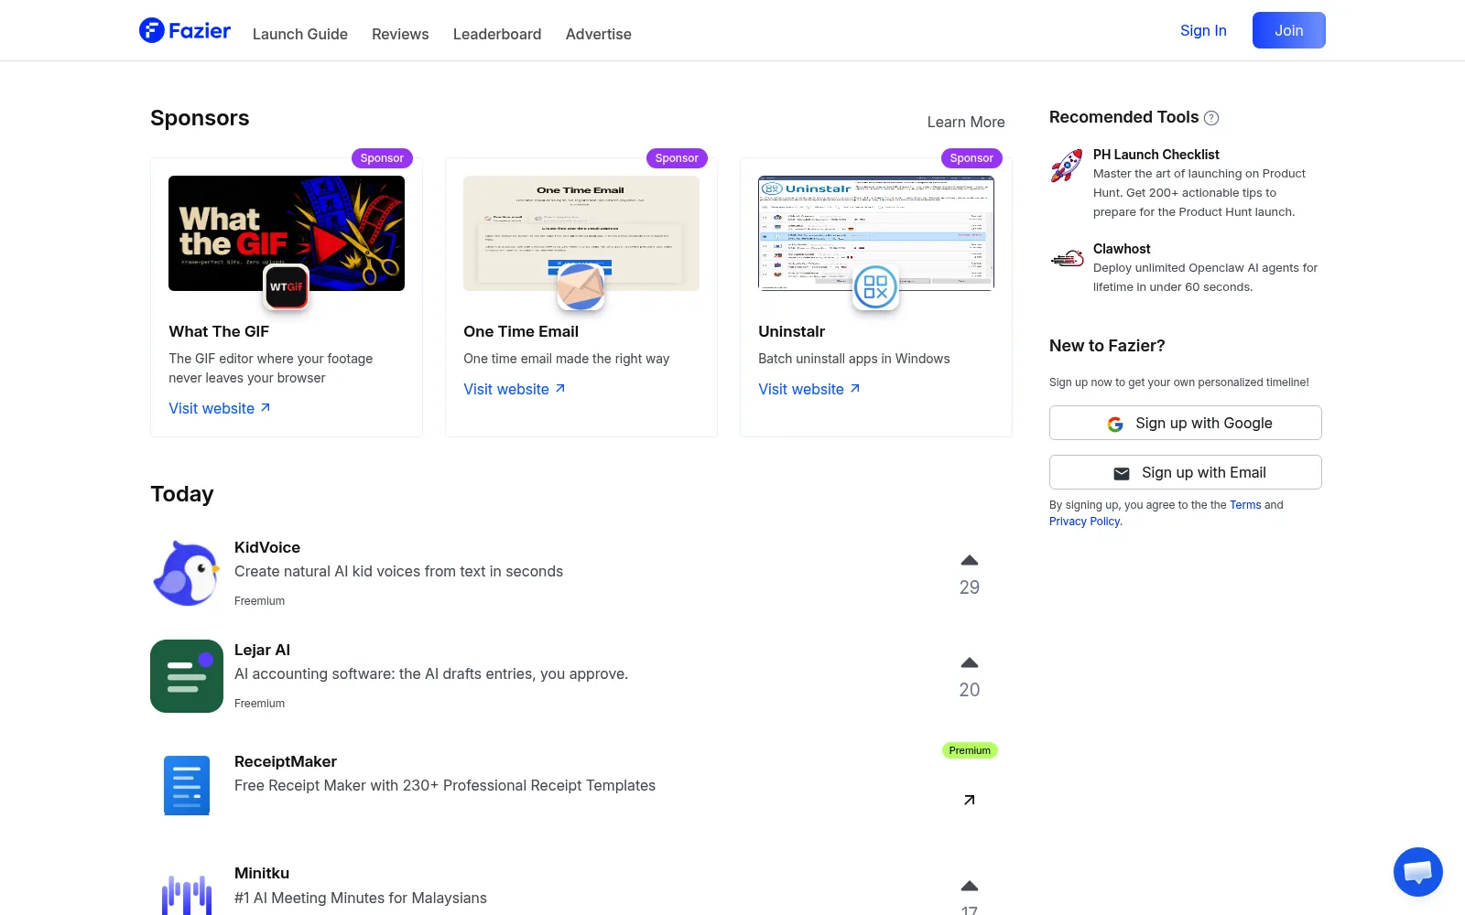Click the Sign In link
Viewport: 1465px width, 915px height.
[x=1203, y=30]
